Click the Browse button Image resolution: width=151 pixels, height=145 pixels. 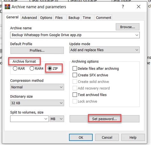tap(127, 27)
